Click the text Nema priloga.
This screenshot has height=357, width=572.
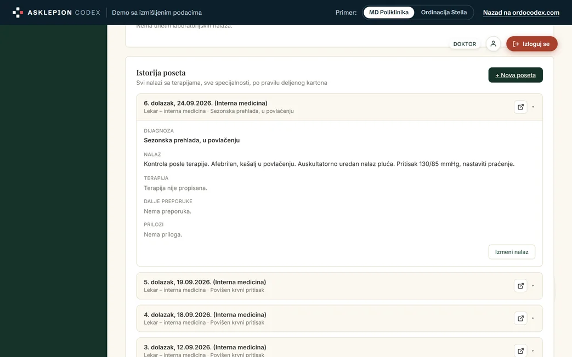pos(163,234)
